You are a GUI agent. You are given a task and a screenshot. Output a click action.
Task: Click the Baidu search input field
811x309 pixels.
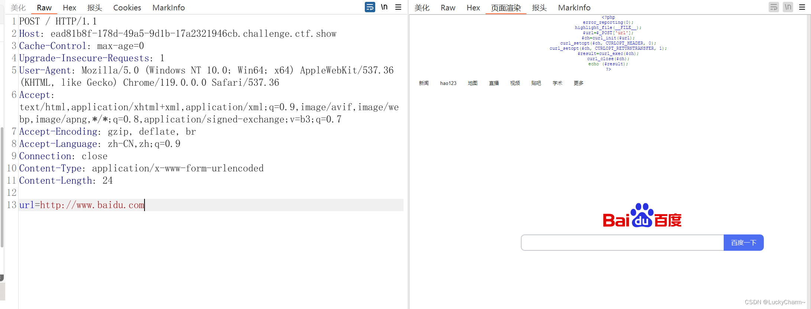pyautogui.click(x=622, y=243)
